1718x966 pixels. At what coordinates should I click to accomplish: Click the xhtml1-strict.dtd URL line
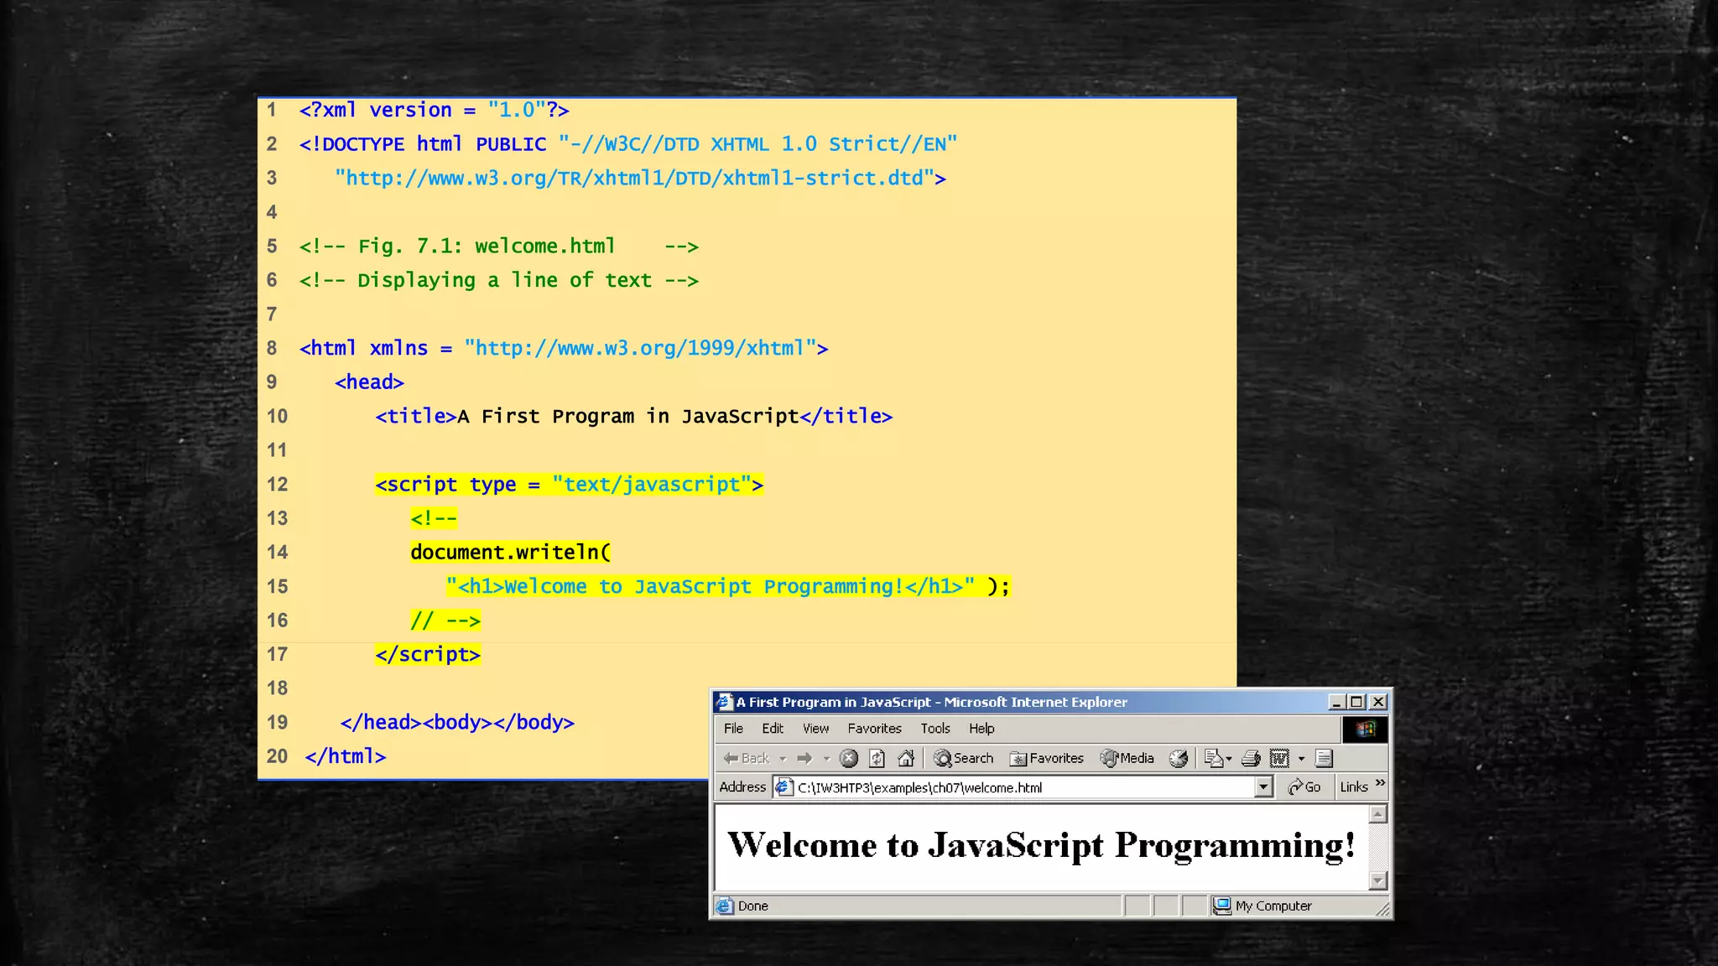pos(641,178)
